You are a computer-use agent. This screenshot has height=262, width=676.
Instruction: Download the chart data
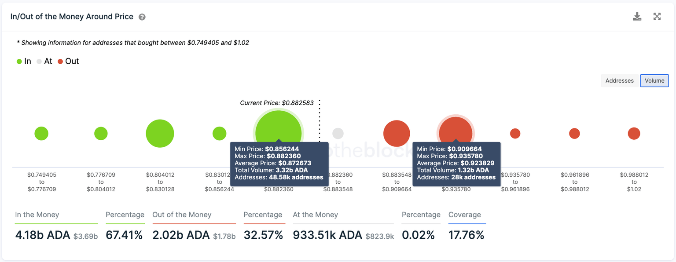click(x=637, y=17)
